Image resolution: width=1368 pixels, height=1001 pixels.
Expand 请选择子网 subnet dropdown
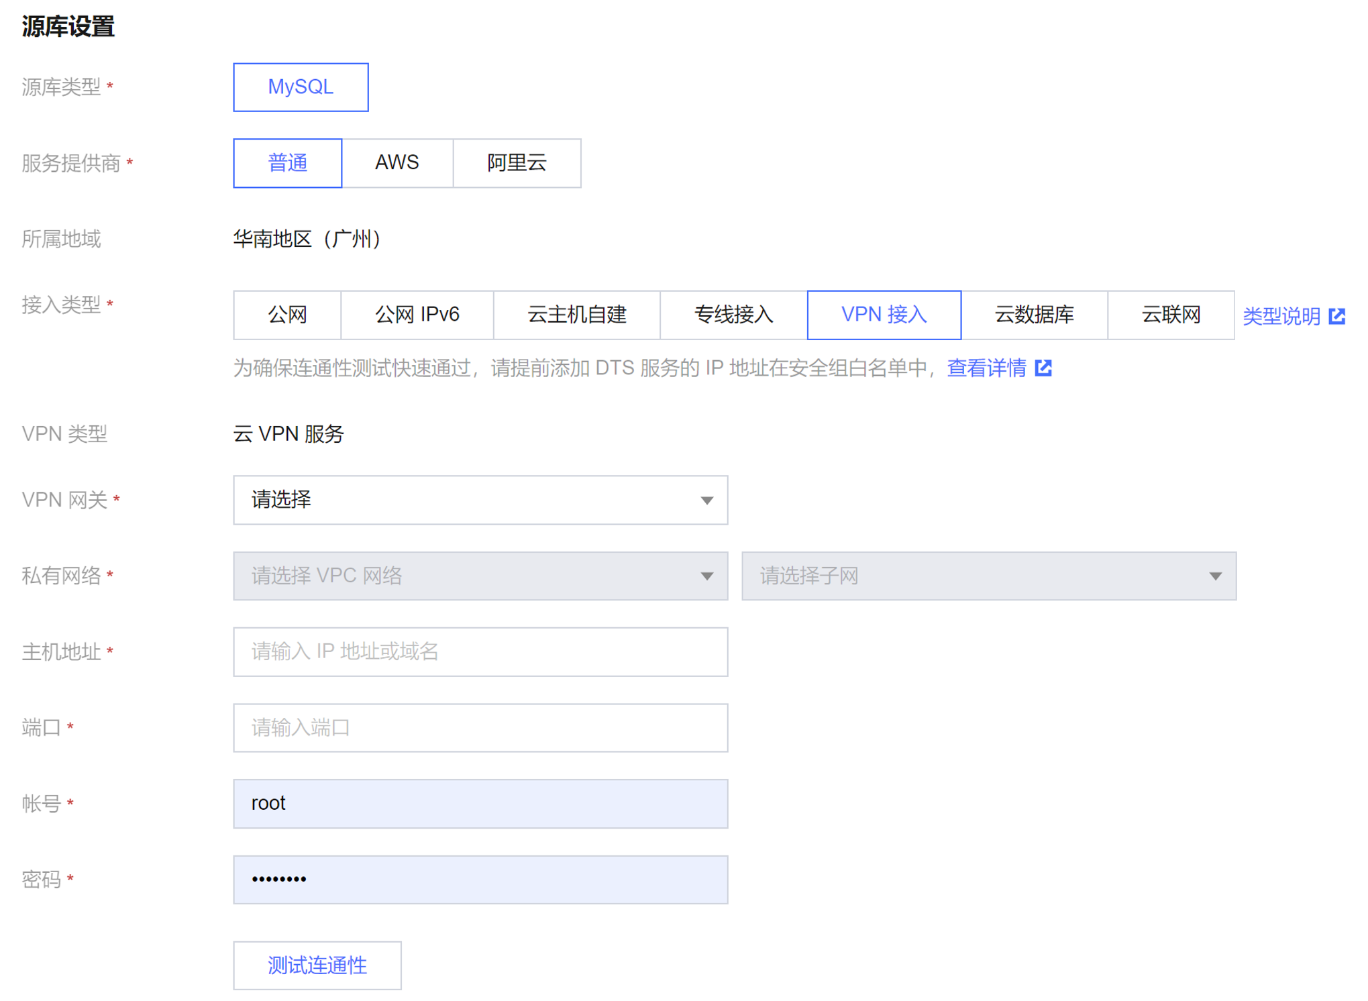point(988,576)
